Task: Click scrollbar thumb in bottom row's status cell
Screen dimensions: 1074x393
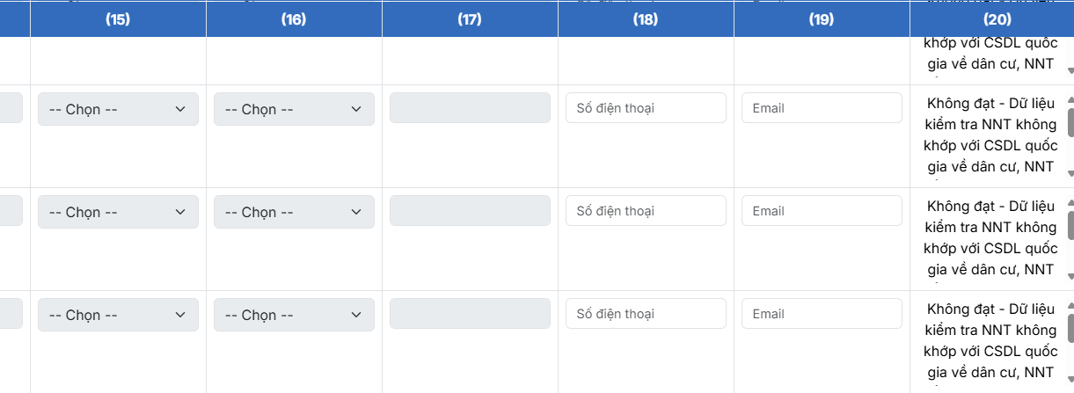Action: (1070, 328)
